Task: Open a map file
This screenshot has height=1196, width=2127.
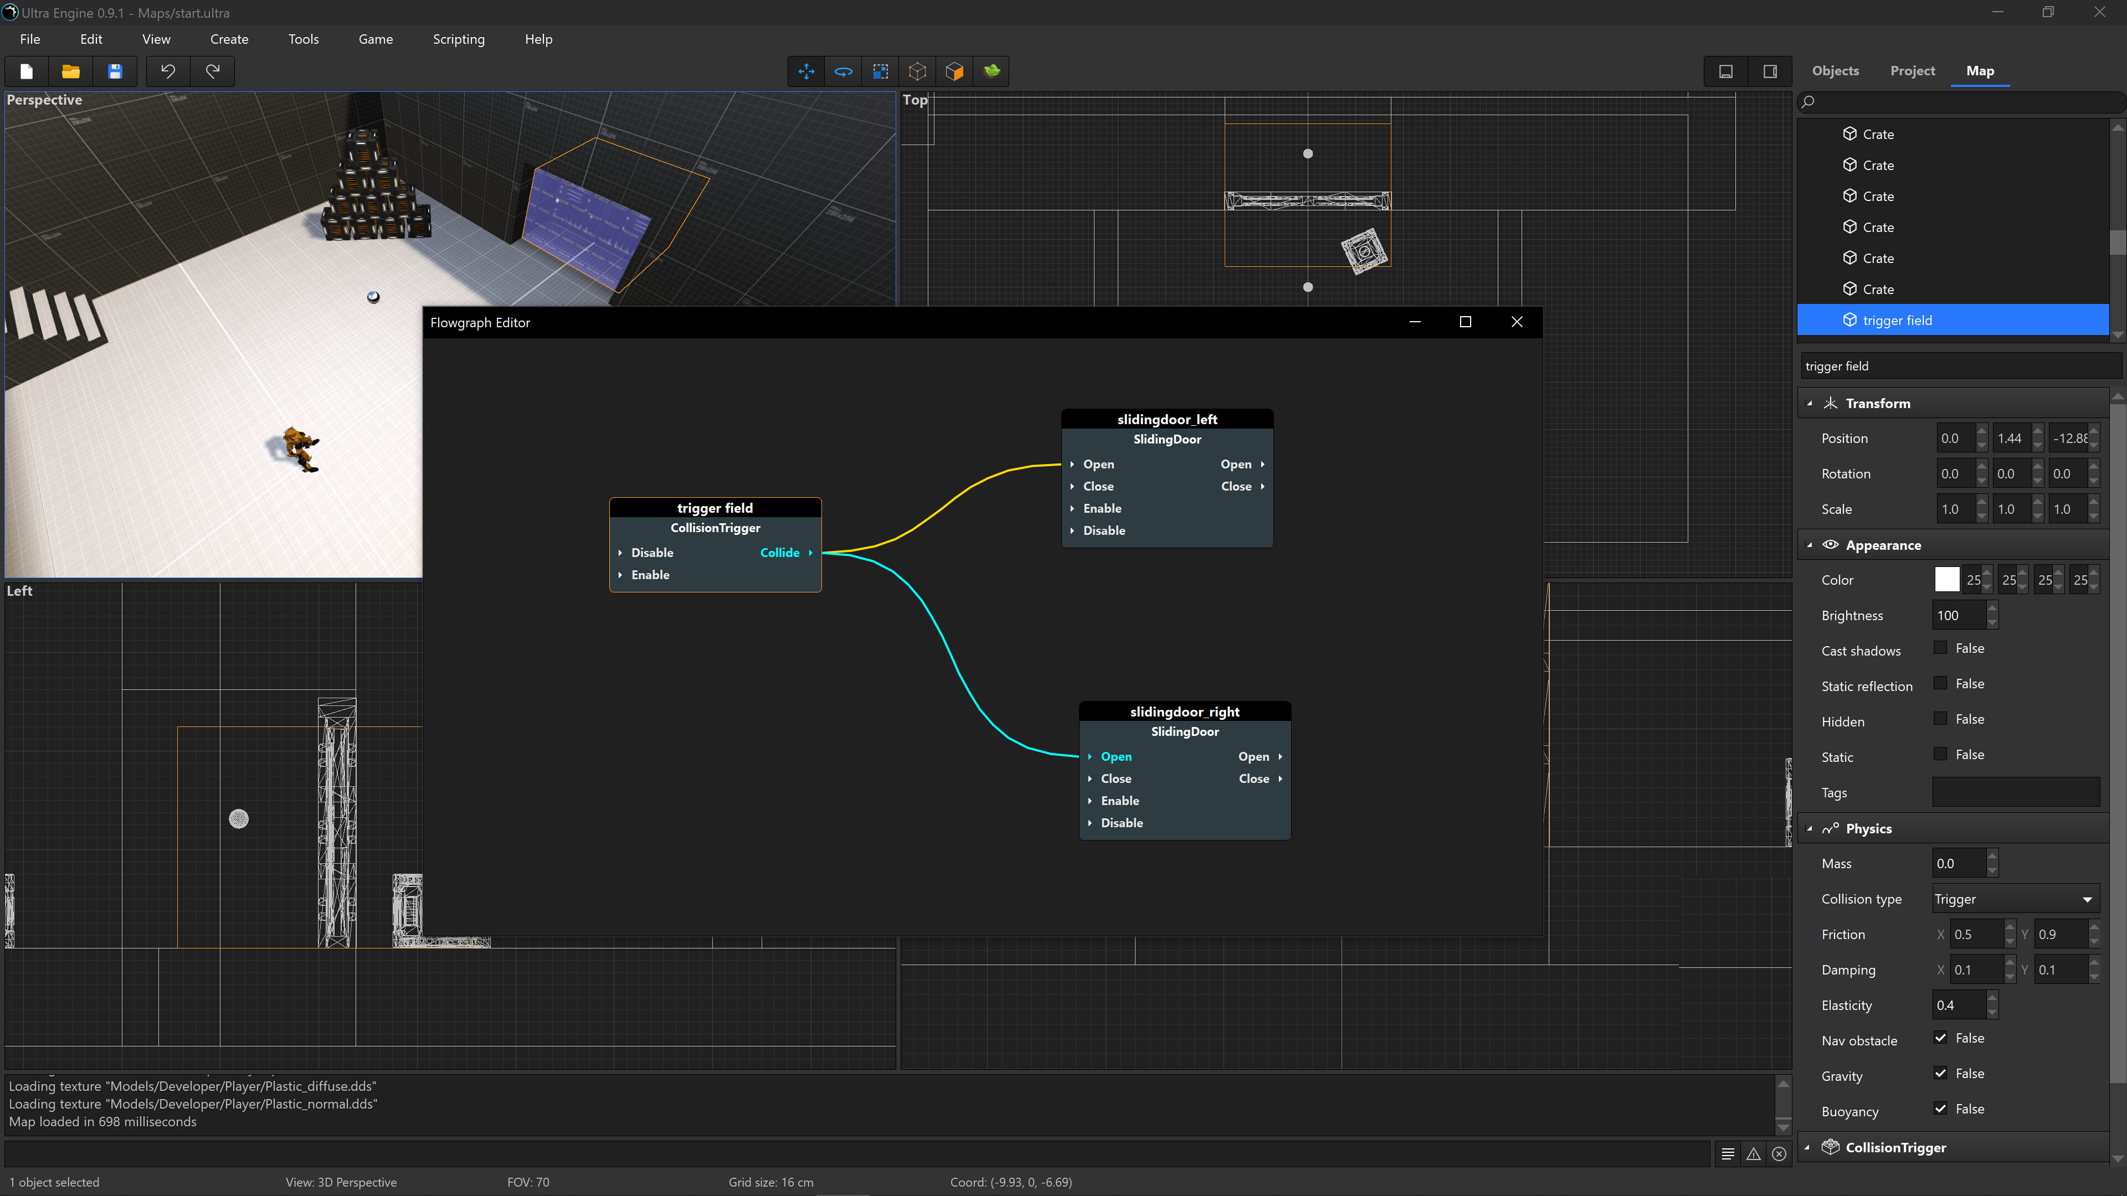Action: (x=70, y=72)
